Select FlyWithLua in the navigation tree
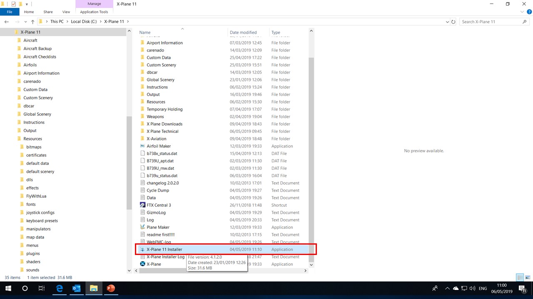This screenshot has height=299, width=533. pyautogui.click(x=37, y=196)
